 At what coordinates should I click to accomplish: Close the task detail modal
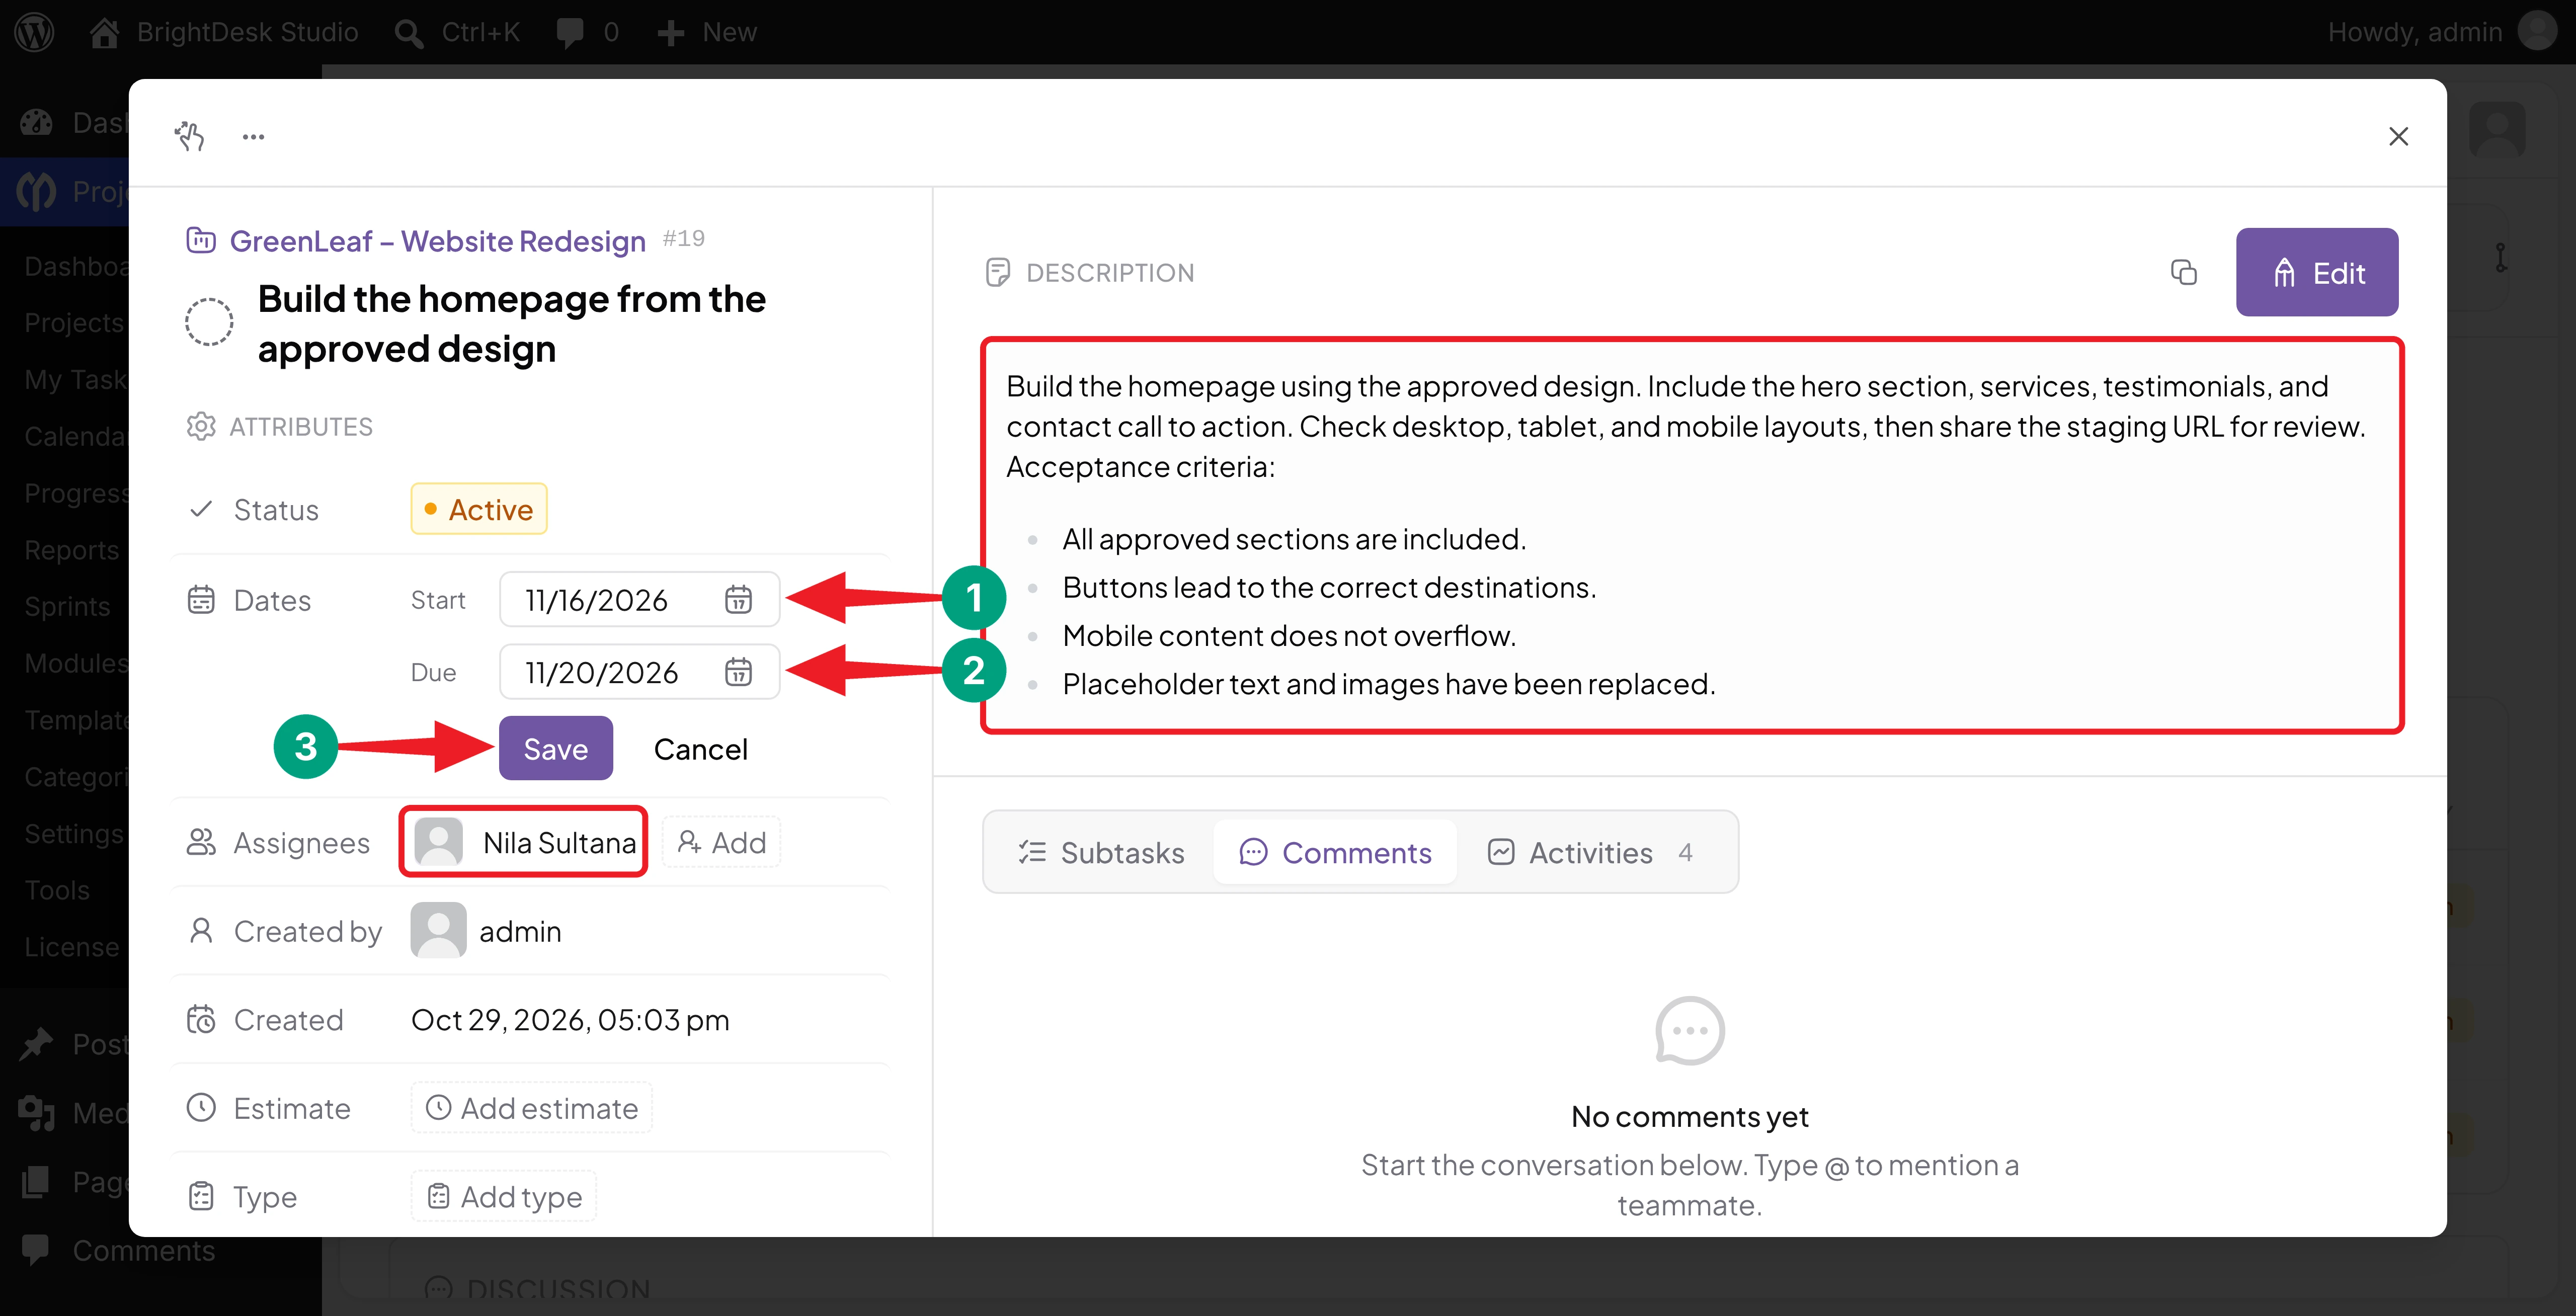tap(2398, 136)
